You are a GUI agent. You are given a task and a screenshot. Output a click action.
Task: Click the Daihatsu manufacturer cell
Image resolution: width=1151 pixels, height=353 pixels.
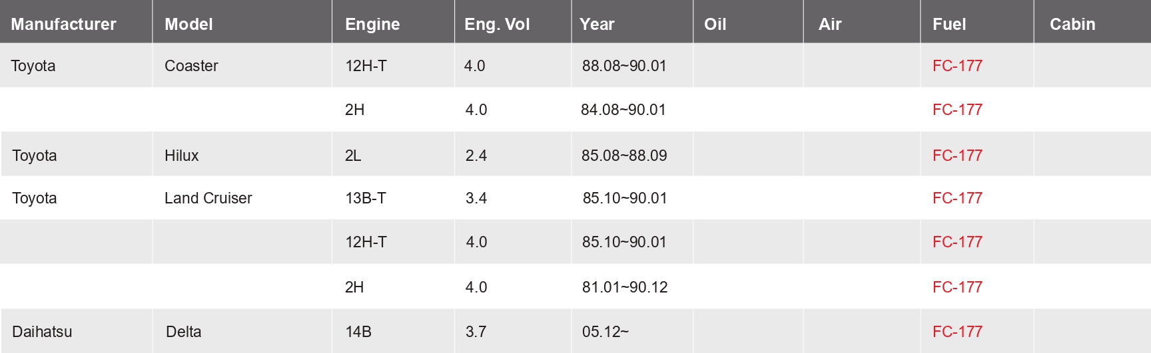[x=42, y=332]
